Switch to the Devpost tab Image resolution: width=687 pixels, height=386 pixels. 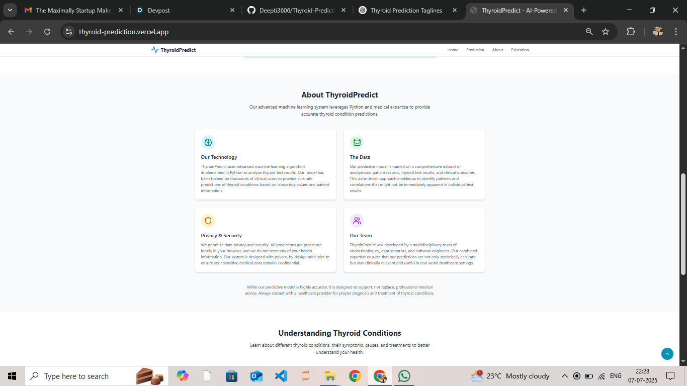185,10
